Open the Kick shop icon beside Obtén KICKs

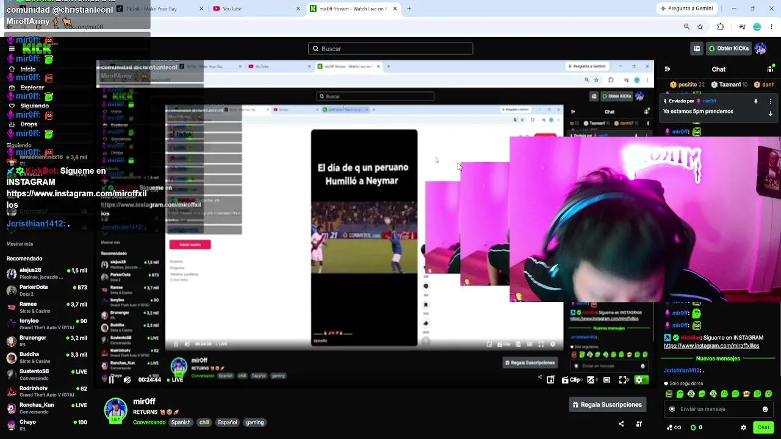pos(696,48)
